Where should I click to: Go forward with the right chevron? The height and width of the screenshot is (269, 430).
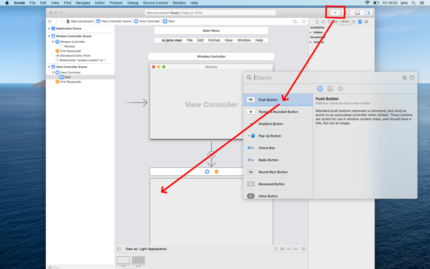62,21
